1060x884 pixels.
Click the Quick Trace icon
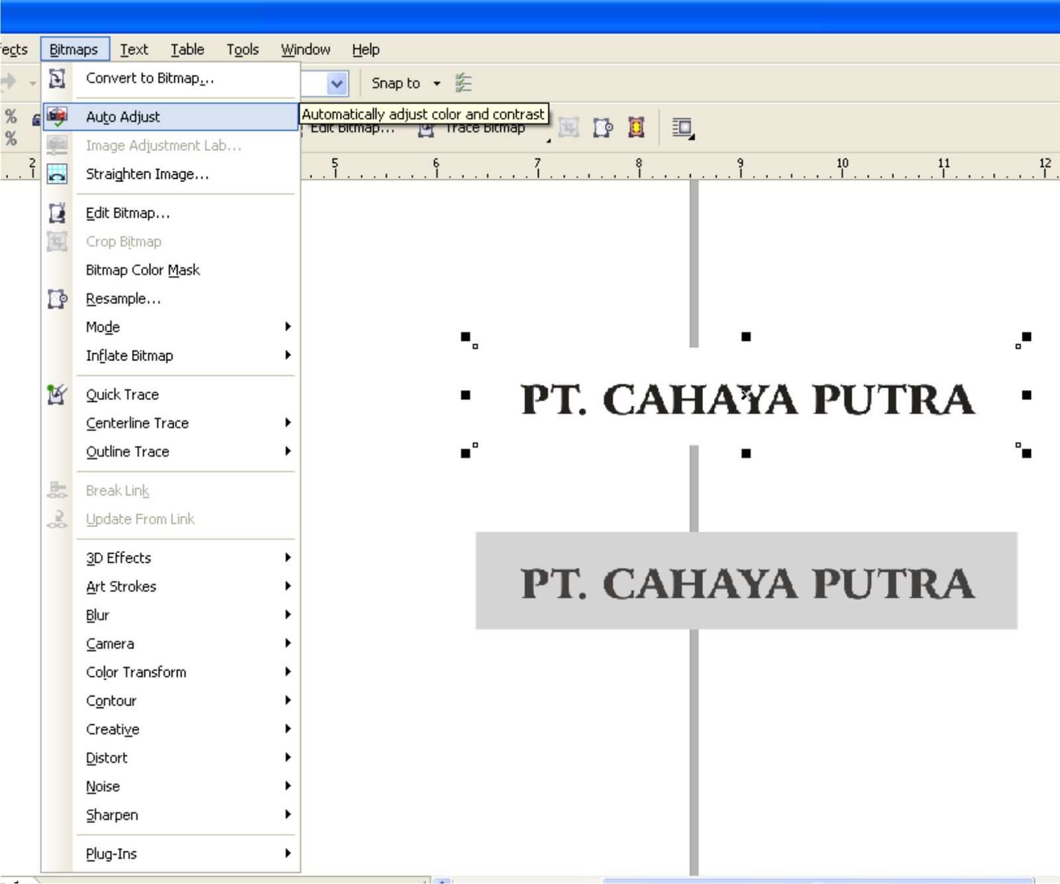pyautogui.click(x=57, y=393)
